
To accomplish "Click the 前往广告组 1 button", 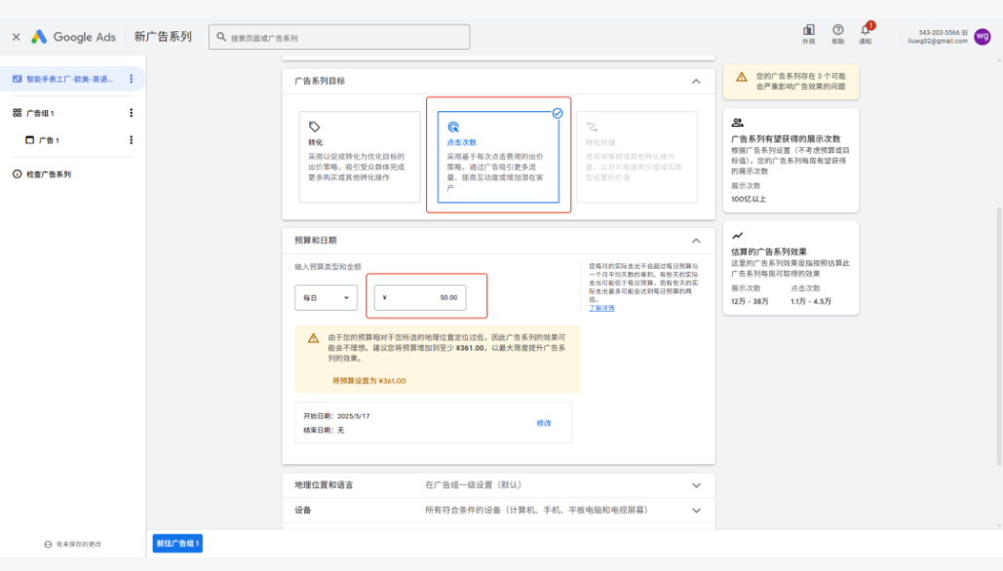I will [x=177, y=544].
